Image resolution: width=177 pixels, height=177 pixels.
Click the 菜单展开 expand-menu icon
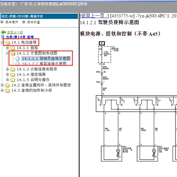pos(2,22)
